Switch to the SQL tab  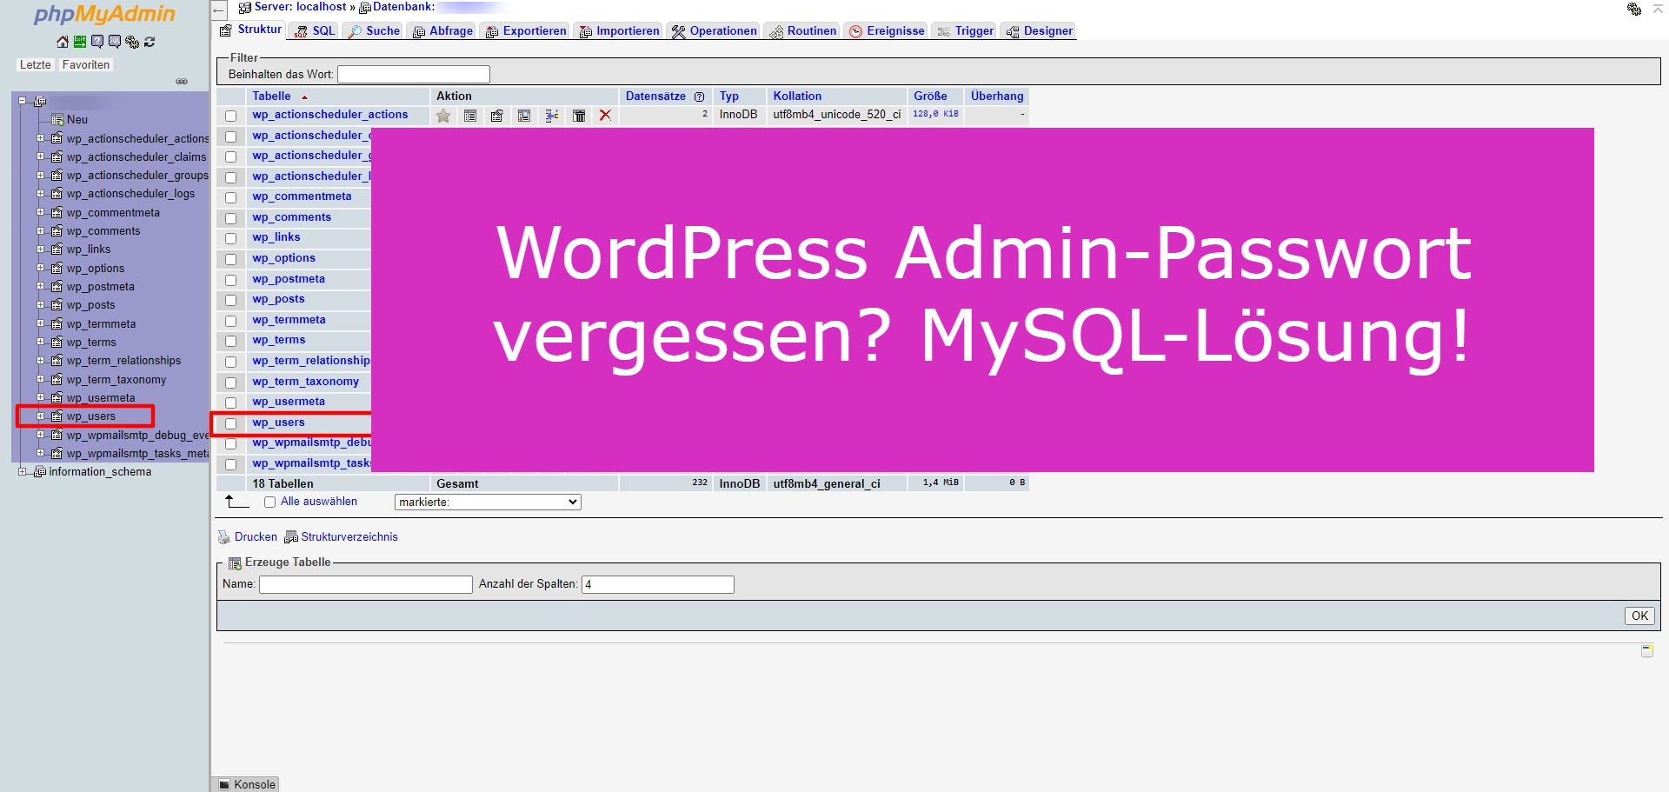click(x=314, y=30)
